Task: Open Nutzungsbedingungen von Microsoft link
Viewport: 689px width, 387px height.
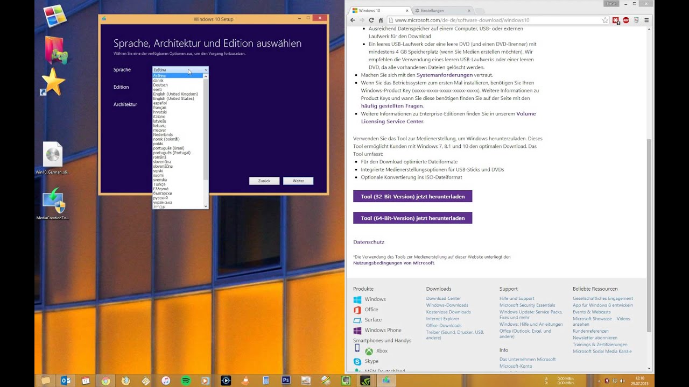Action: 393,263
